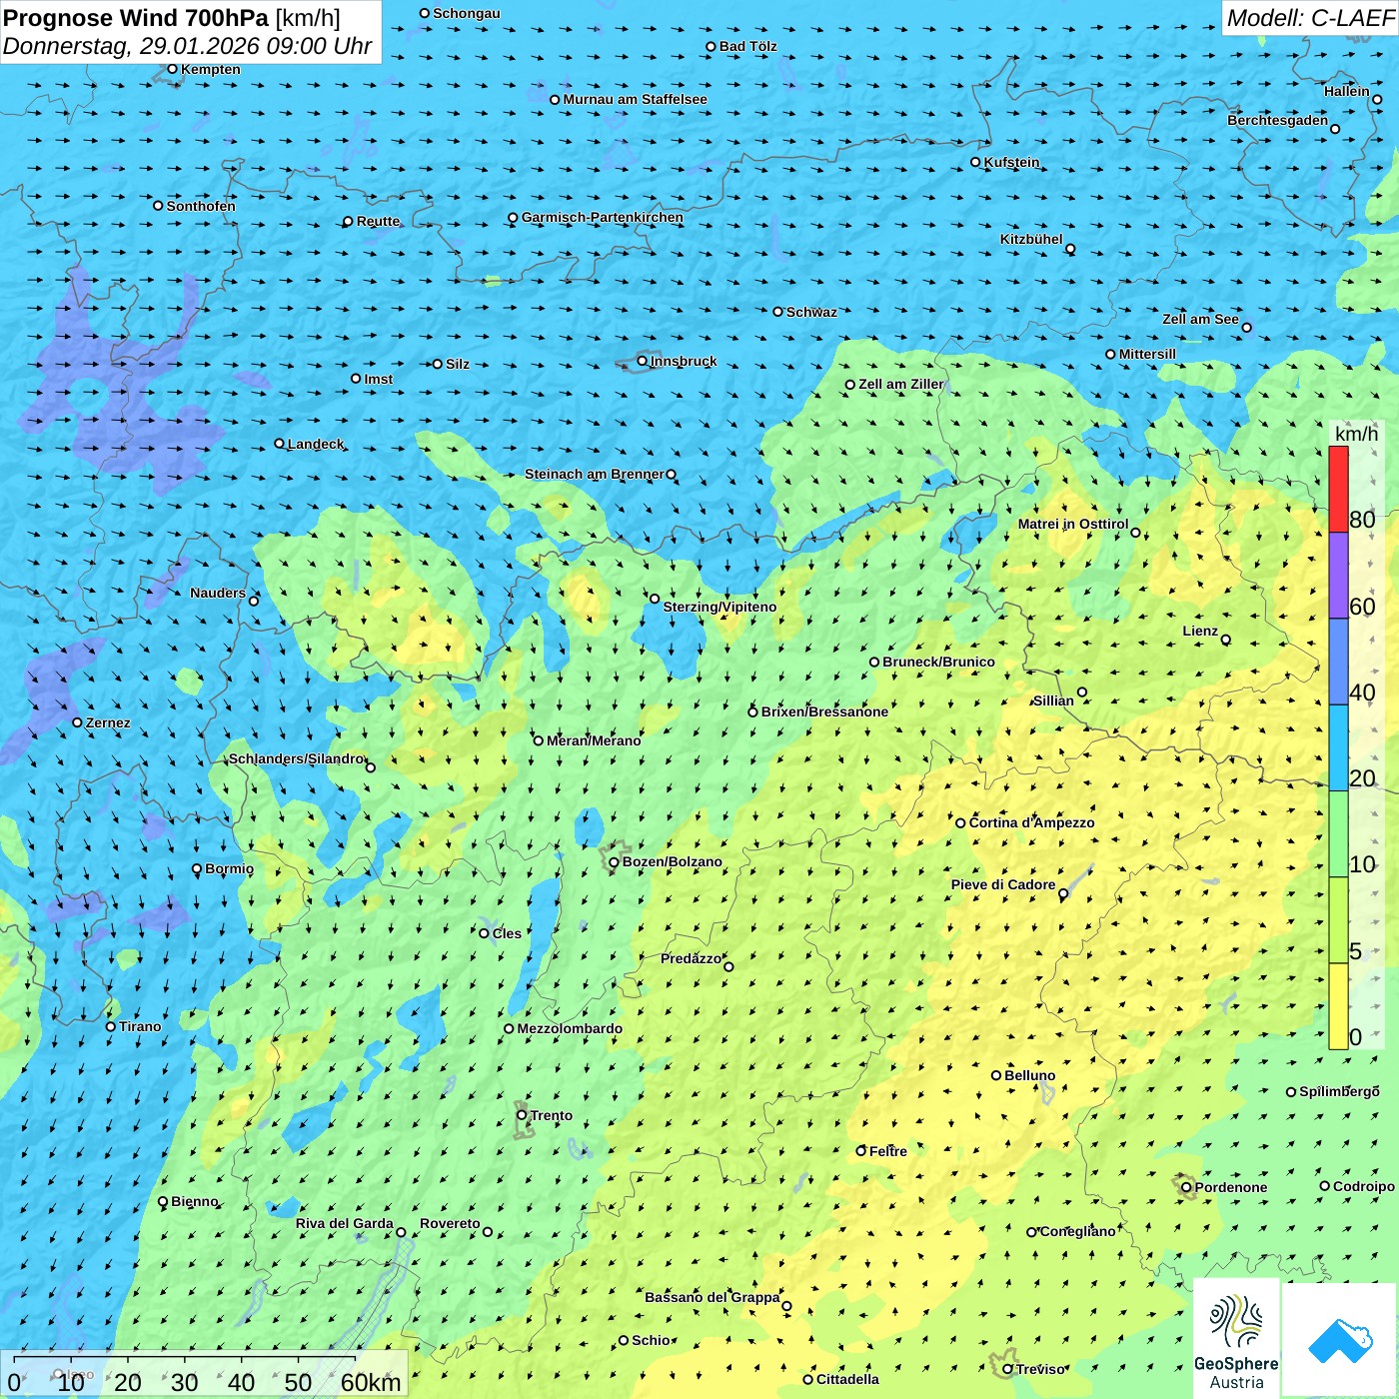
Task: Click the Trento city marker
Action: (522, 1115)
